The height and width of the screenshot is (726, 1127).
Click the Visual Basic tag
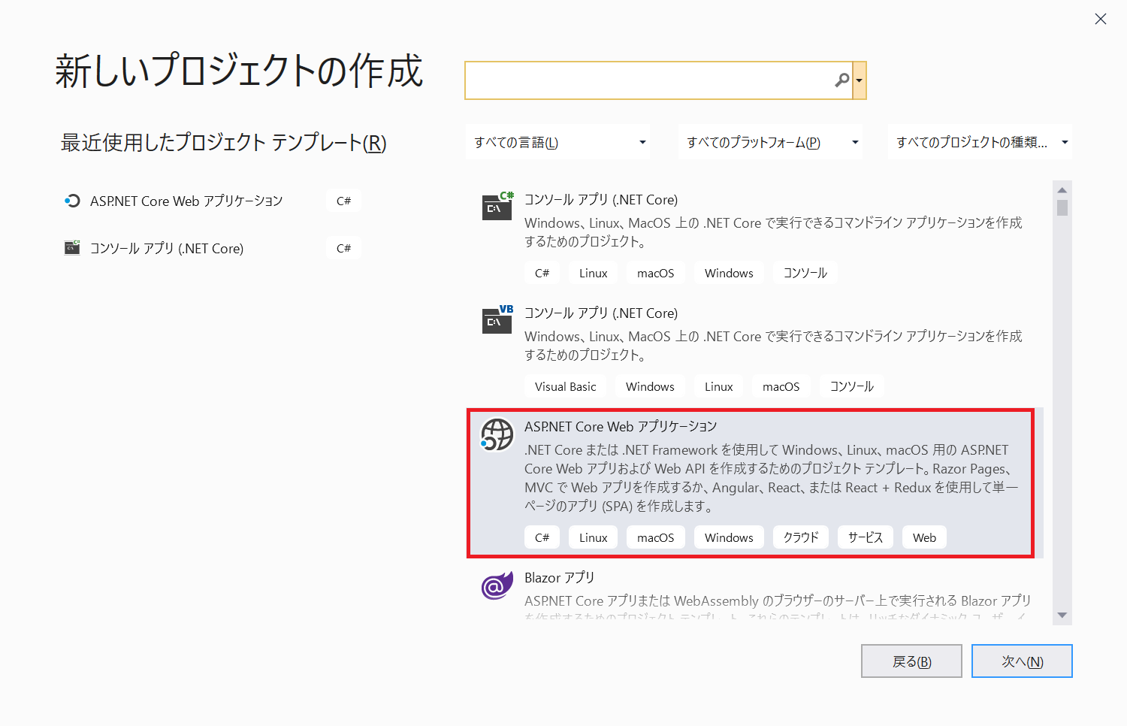coord(565,386)
